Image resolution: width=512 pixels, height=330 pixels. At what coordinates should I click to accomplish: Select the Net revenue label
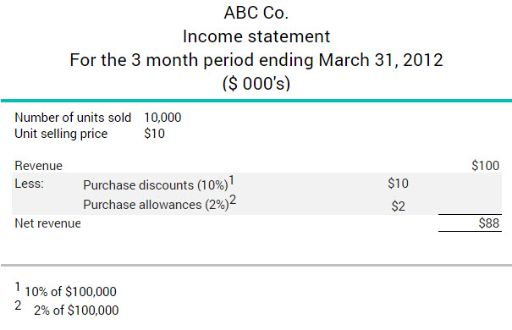(x=47, y=223)
